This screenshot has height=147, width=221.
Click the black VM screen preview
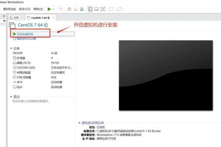166,75
